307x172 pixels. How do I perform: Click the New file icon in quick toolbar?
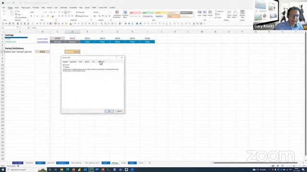(x=3, y=23)
